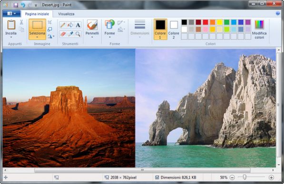Screen dimensions: 284x184
Task: Select the Pencil tool
Action: coord(63,25)
